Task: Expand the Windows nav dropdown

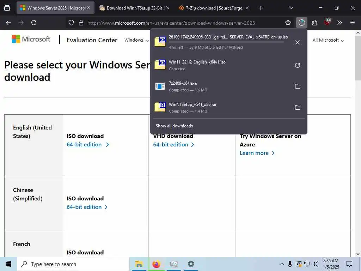Action: pyautogui.click(x=136, y=40)
